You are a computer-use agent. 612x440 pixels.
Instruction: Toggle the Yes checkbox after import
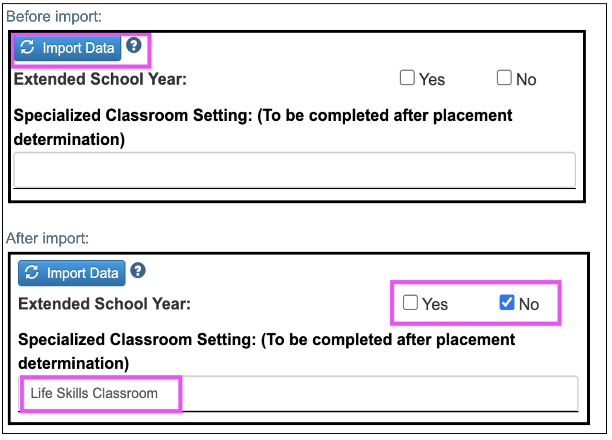(410, 302)
